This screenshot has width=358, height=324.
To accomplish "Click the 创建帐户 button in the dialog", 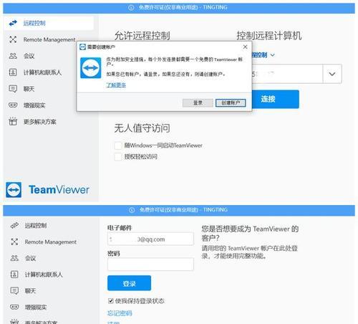I will 231,103.
